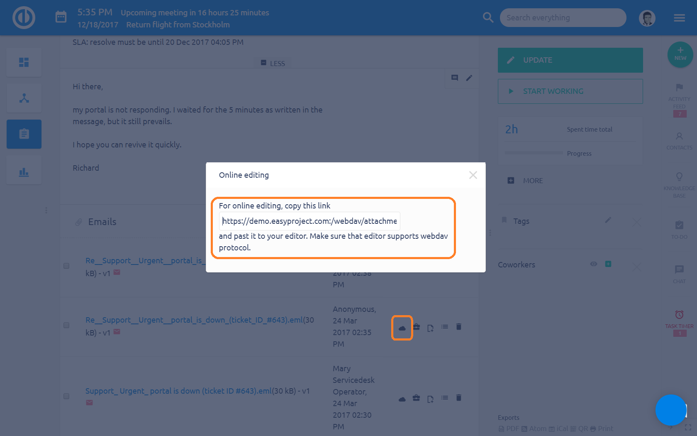Click Print export link
The image size is (697, 436).
tap(602, 429)
